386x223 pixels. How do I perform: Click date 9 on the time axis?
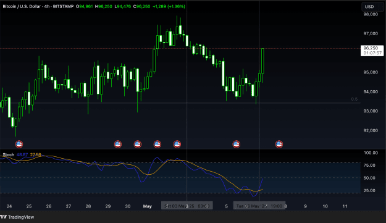305,206
